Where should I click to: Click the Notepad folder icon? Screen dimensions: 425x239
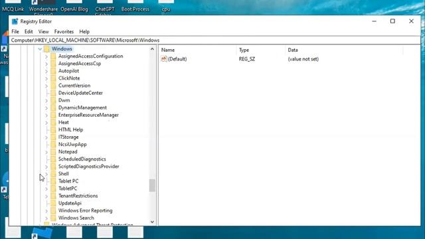point(53,151)
